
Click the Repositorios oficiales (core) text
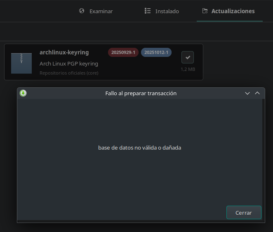click(69, 73)
